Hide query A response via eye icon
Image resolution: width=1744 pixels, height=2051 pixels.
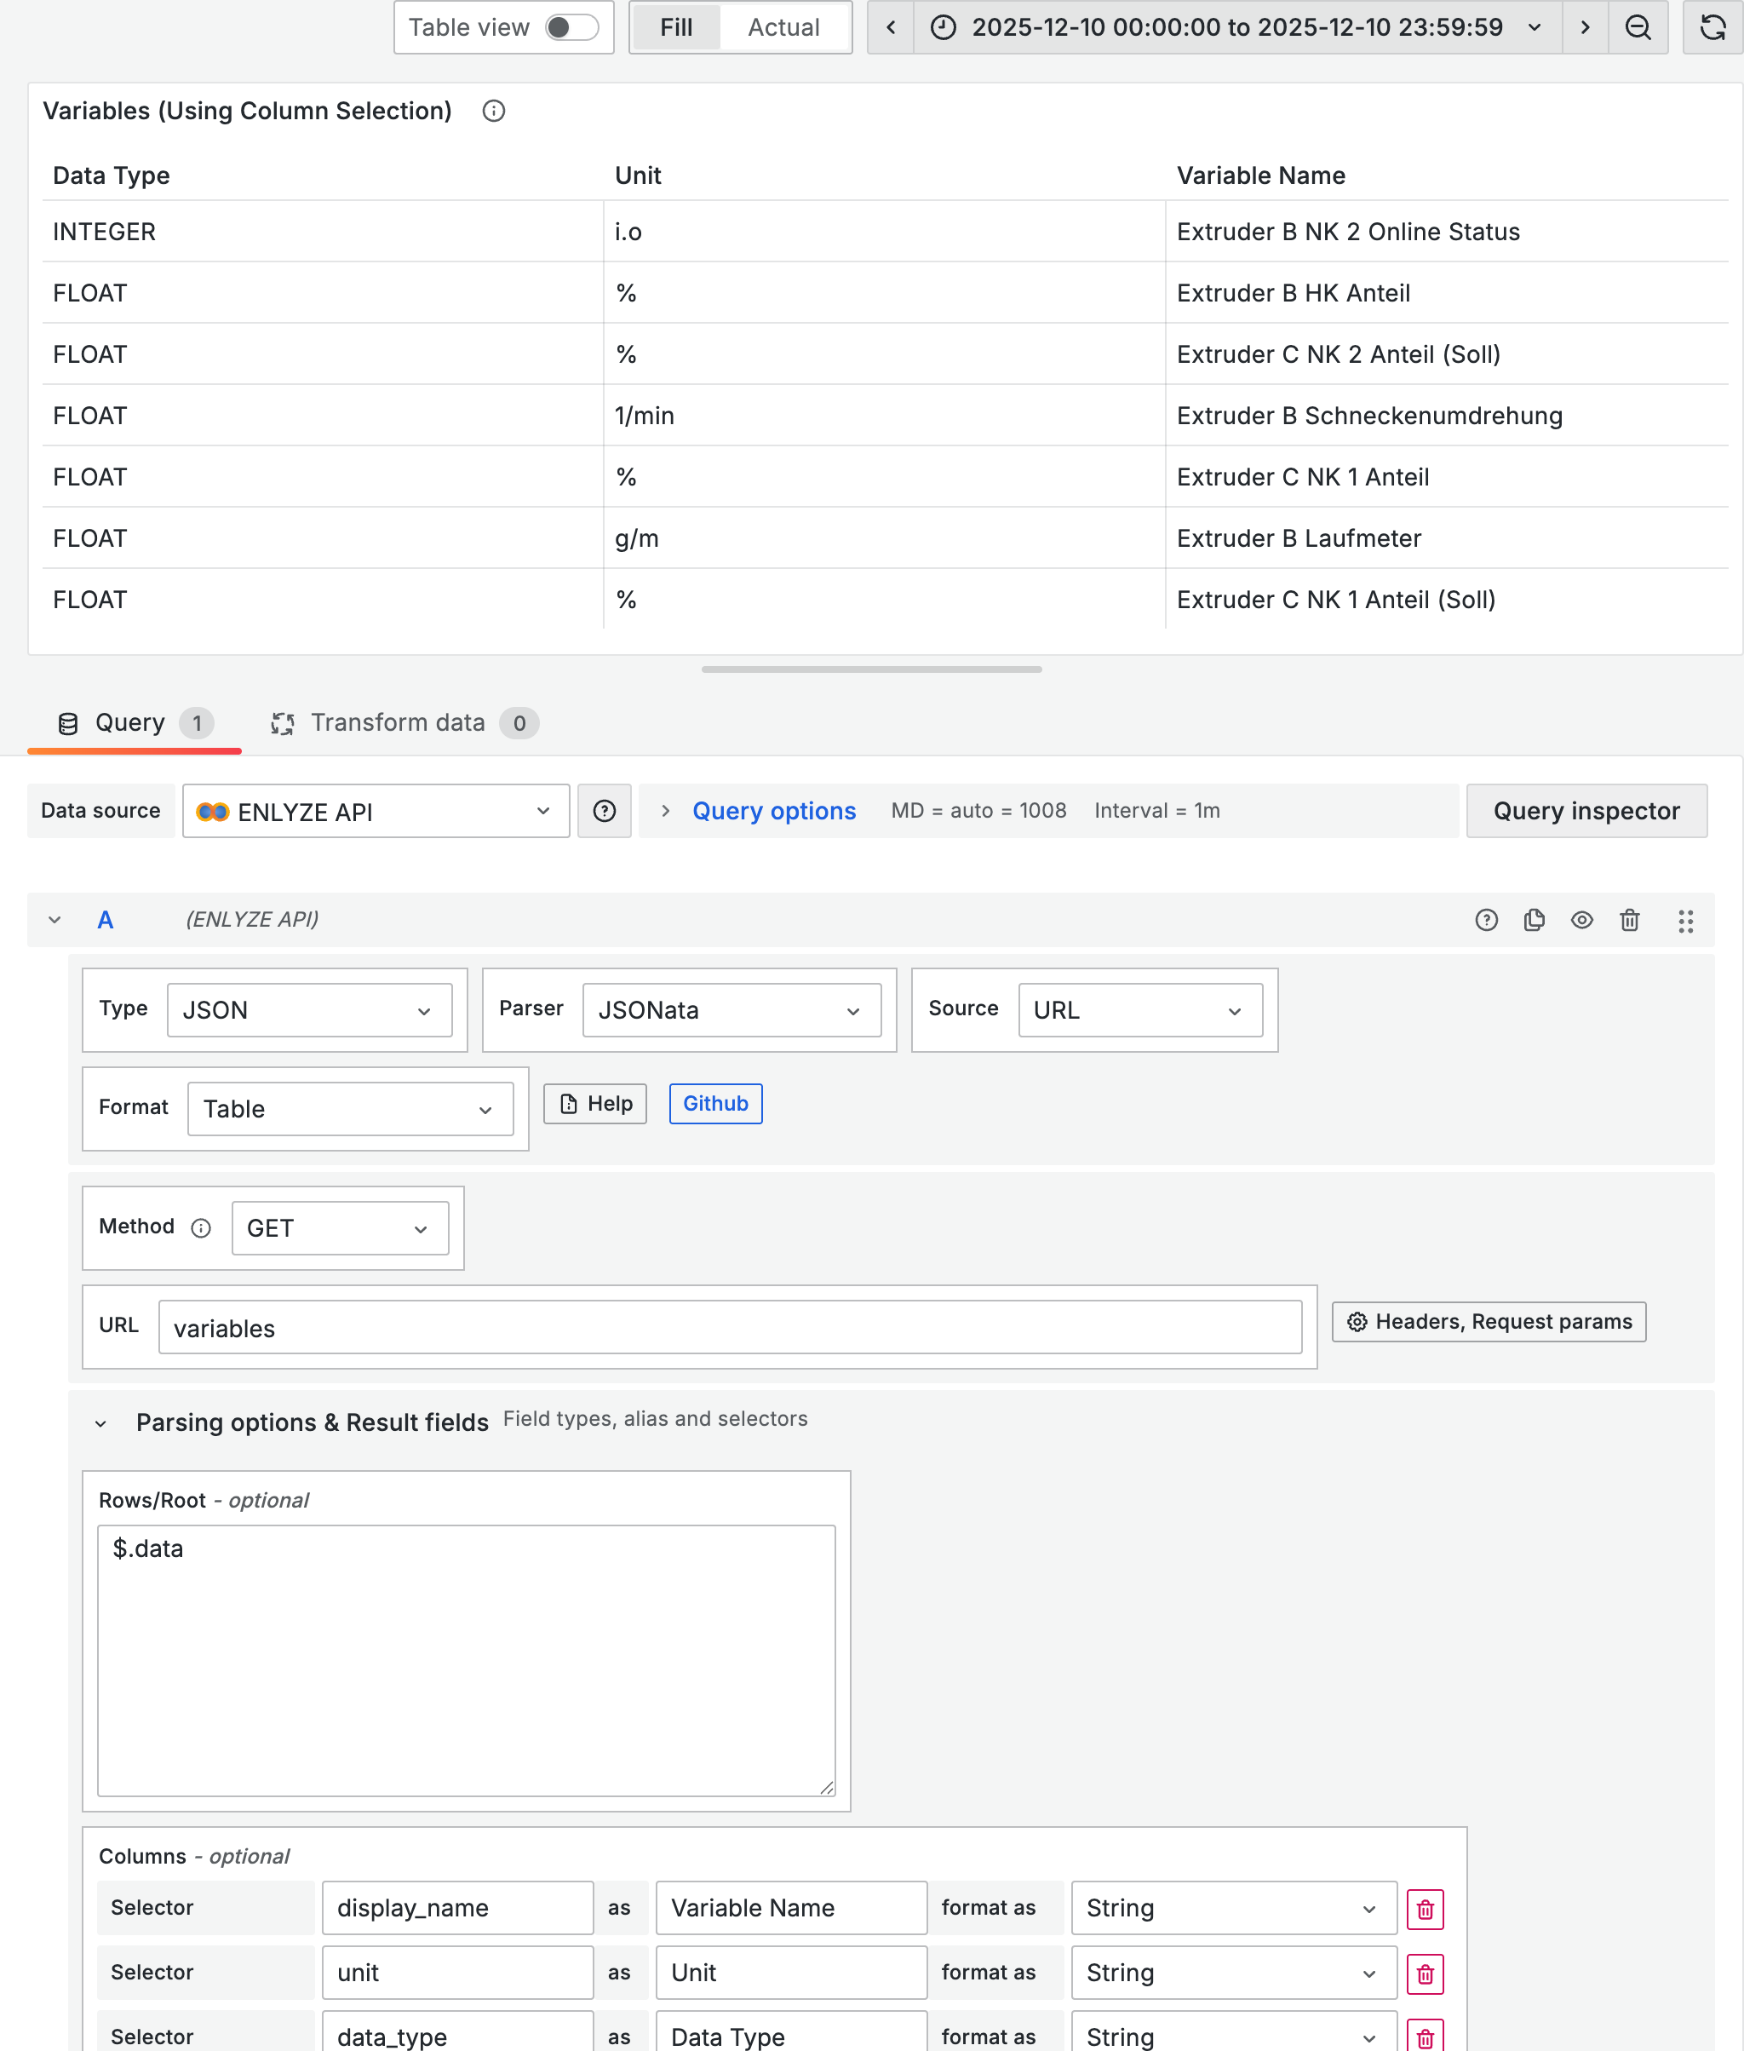point(1582,920)
